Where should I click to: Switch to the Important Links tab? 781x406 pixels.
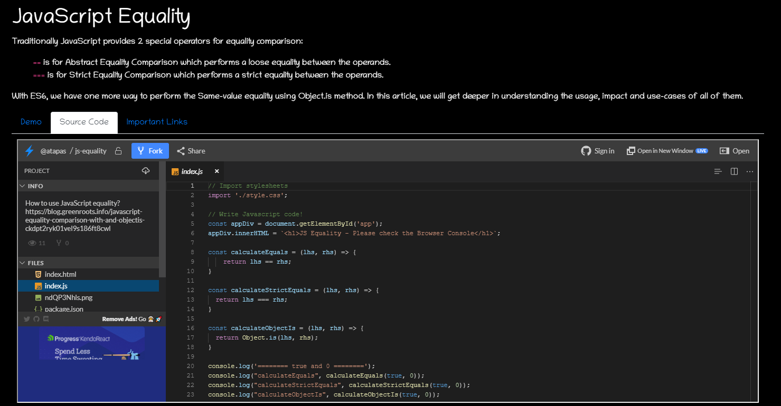pos(157,122)
